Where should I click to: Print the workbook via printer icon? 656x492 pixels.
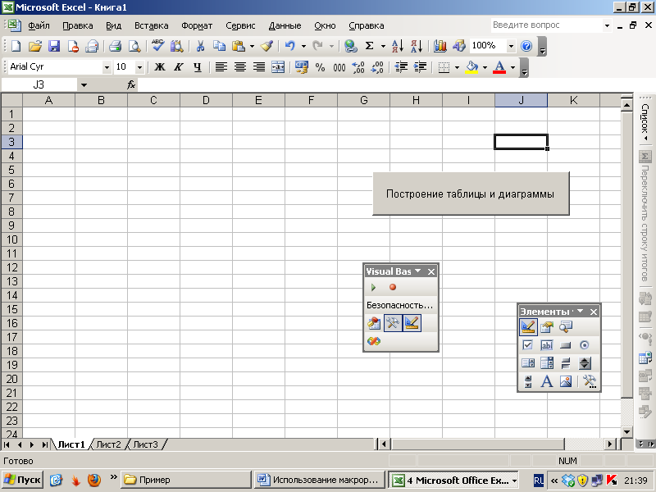(x=116, y=46)
